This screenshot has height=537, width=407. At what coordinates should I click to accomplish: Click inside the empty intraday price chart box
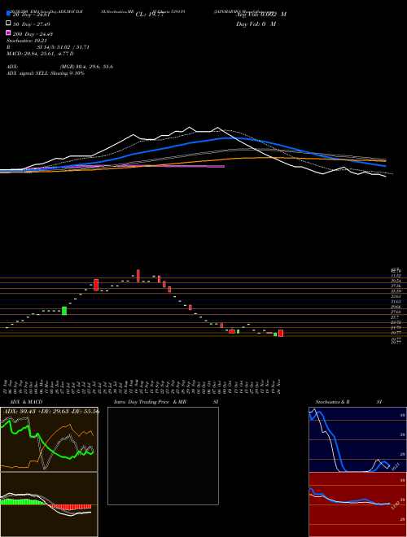pos(163,456)
